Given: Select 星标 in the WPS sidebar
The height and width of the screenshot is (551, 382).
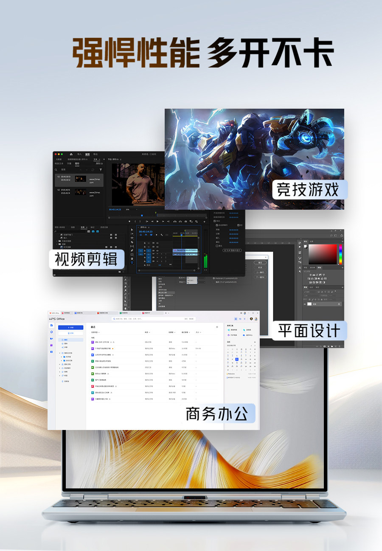Looking at the screenshot, I should click(65, 343).
